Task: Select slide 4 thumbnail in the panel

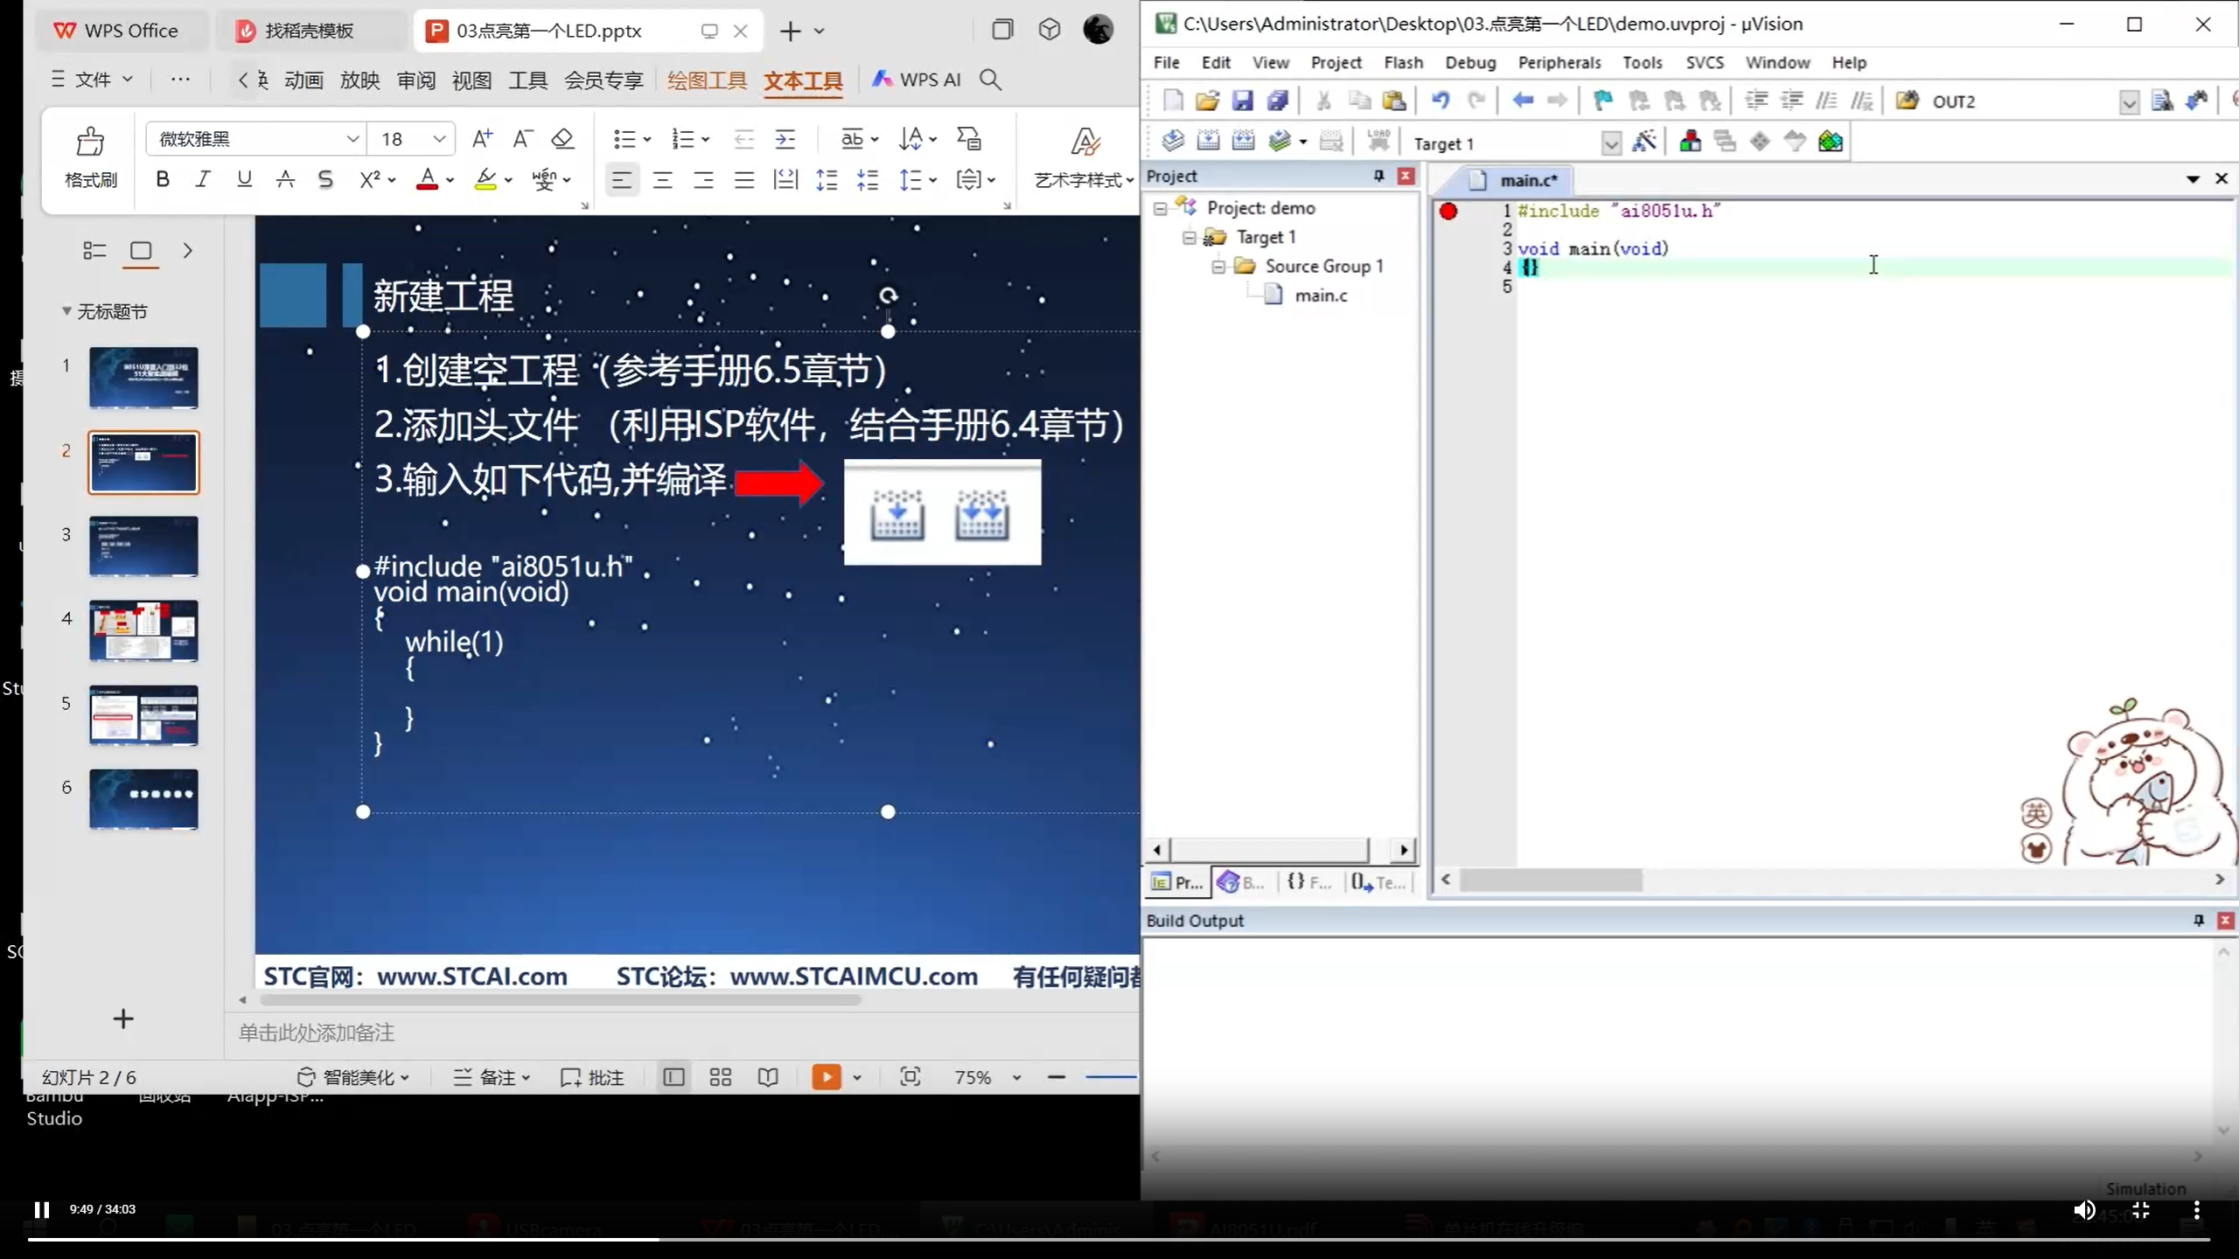Action: point(143,630)
